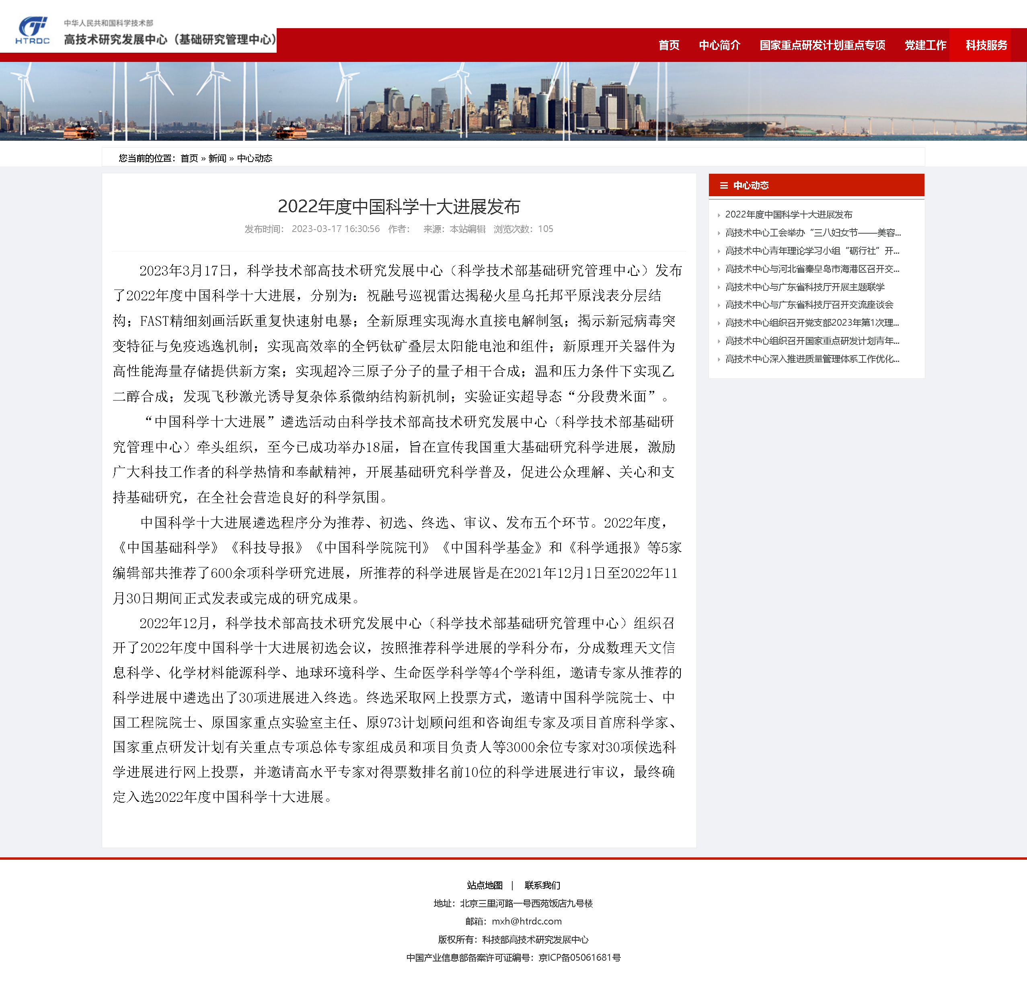Click 站点地图 footer link

click(x=484, y=885)
